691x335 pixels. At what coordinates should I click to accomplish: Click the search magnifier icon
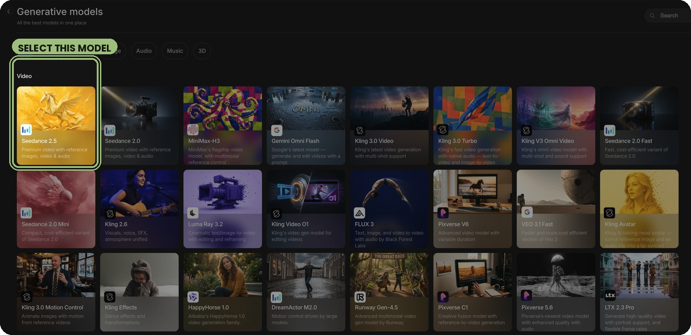(652, 16)
